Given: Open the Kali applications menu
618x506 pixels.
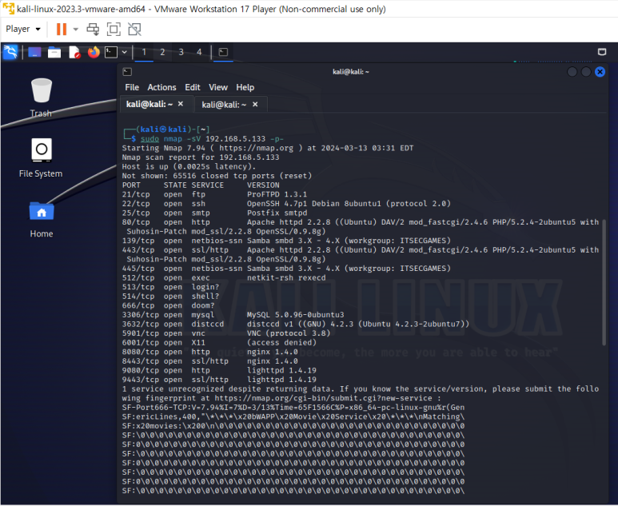Looking at the screenshot, I should pos(10,52).
